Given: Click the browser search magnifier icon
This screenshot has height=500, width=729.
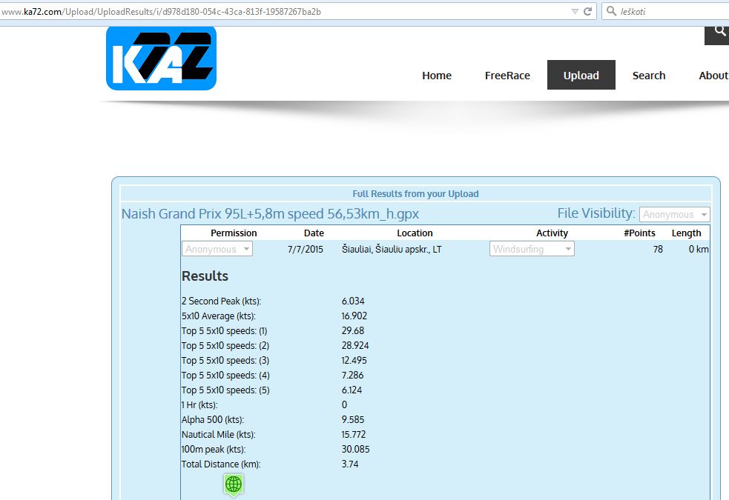Looking at the screenshot, I should pyautogui.click(x=611, y=11).
